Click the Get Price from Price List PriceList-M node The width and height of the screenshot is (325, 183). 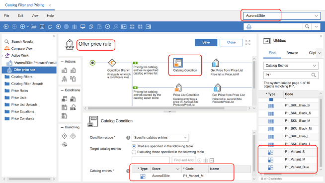click(x=216, y=63)
